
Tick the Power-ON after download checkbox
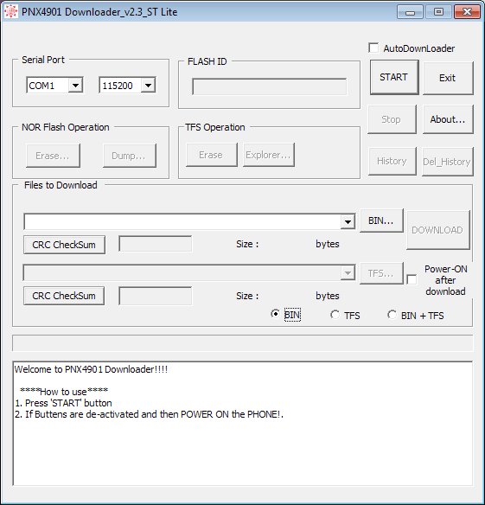(x=412, y=279)
